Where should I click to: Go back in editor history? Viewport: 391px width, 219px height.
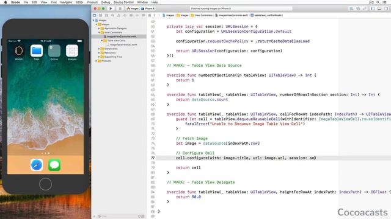coord(155,15)
